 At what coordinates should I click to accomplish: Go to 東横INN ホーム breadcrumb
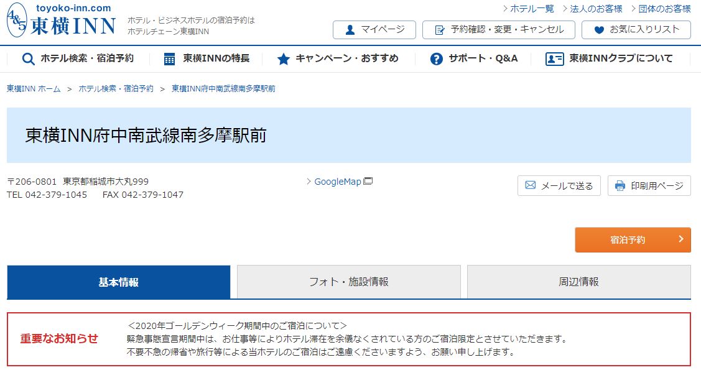coord(34,88)
